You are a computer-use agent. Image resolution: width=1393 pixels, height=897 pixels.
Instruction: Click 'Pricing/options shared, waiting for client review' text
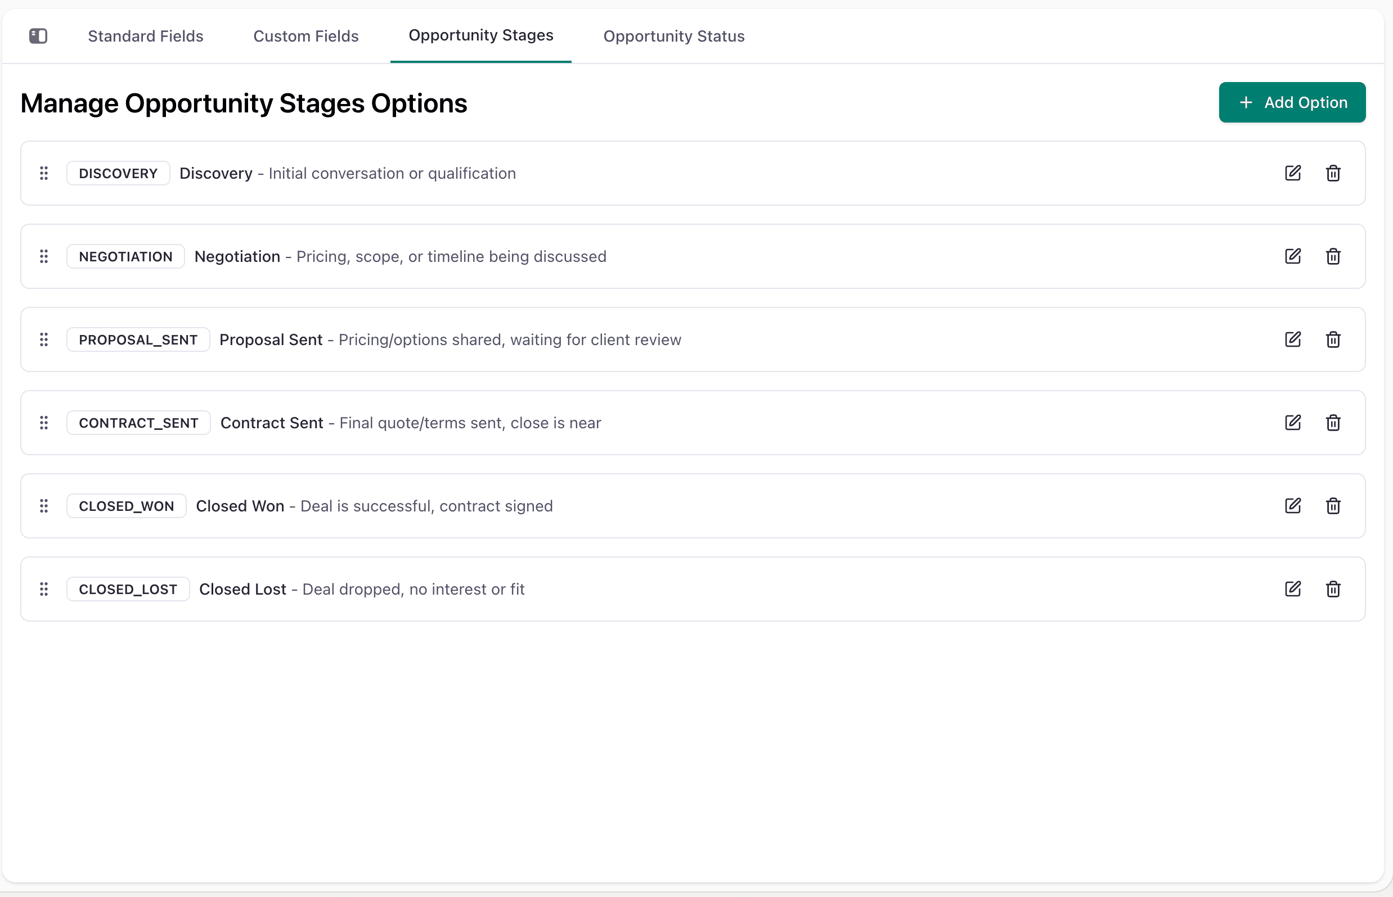[510, 340]
